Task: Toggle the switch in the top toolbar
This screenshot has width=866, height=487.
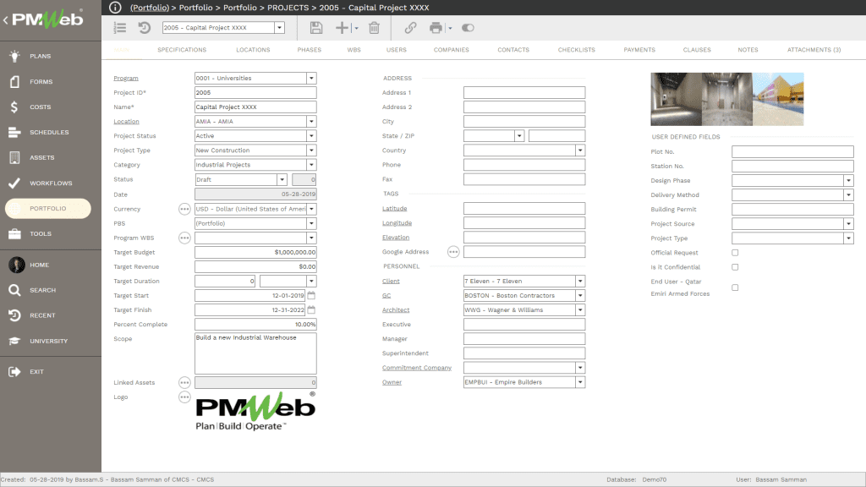Action: [x=468, y=28]
